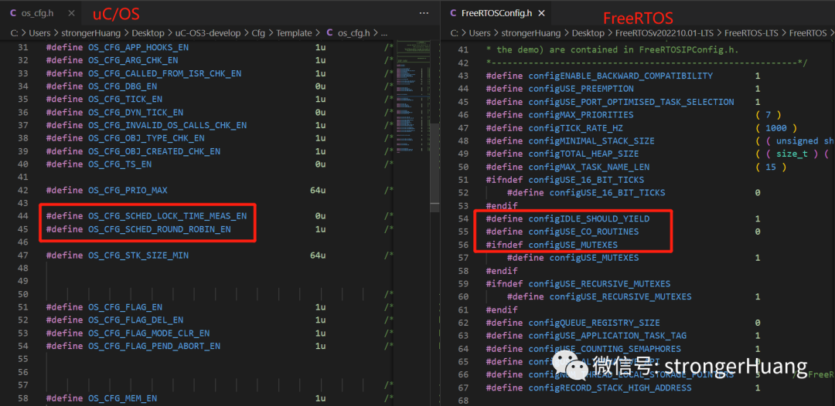835x406 pixels.
Task: Open the More Actions menu in left editor
Action: click(x=424, y=13)
